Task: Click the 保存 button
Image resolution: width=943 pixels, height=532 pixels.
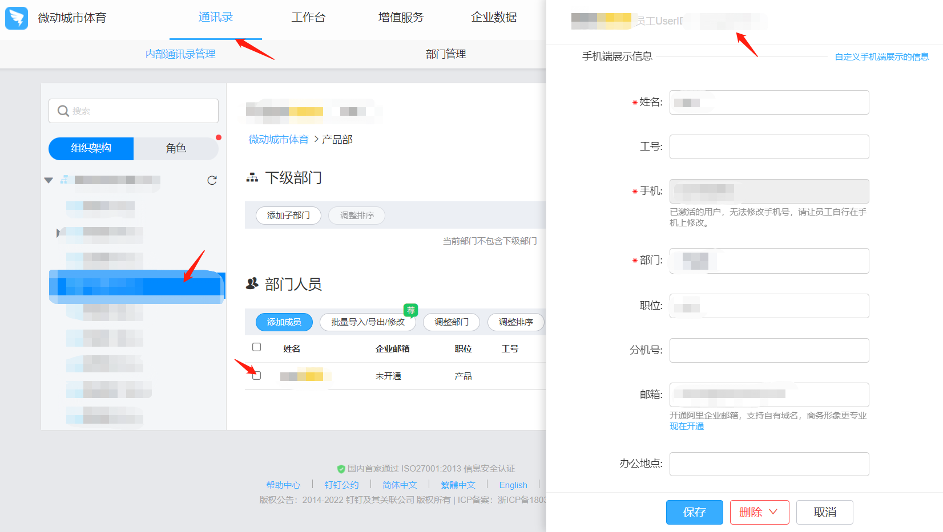Action: [694, 512]
